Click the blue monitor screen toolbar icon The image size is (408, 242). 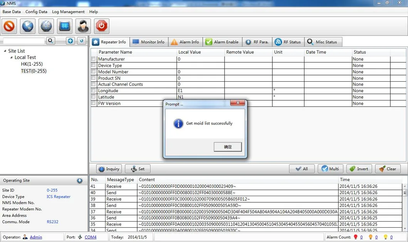coord(65,26)
